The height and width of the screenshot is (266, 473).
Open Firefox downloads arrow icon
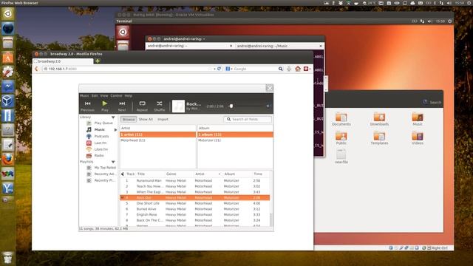click(289, 69)
